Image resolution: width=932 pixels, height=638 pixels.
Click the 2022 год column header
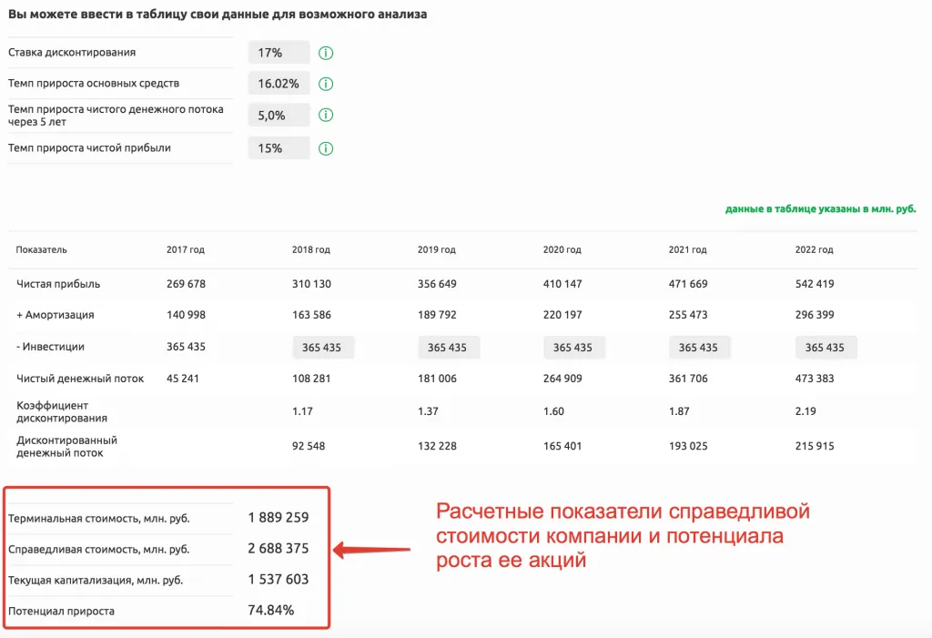click(814, 250)
